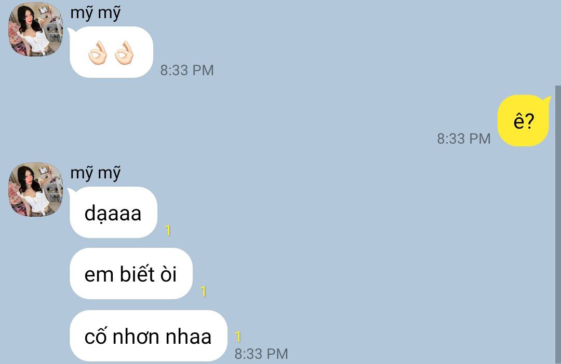Click the white rounded area around the OK emojis
Image resolution: width=561 pixels, height=364 pixels.
pyautogui.click(x=111, y=52)
